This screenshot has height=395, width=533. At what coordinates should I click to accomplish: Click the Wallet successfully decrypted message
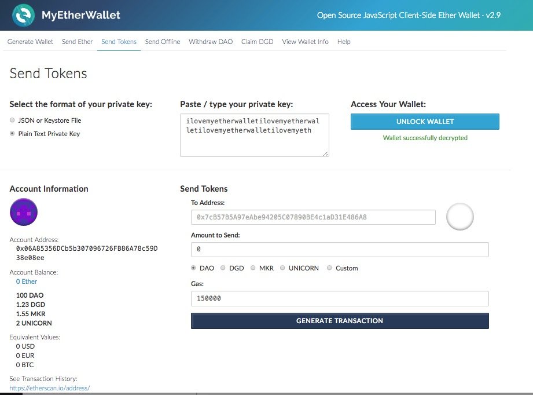(425, 138)
